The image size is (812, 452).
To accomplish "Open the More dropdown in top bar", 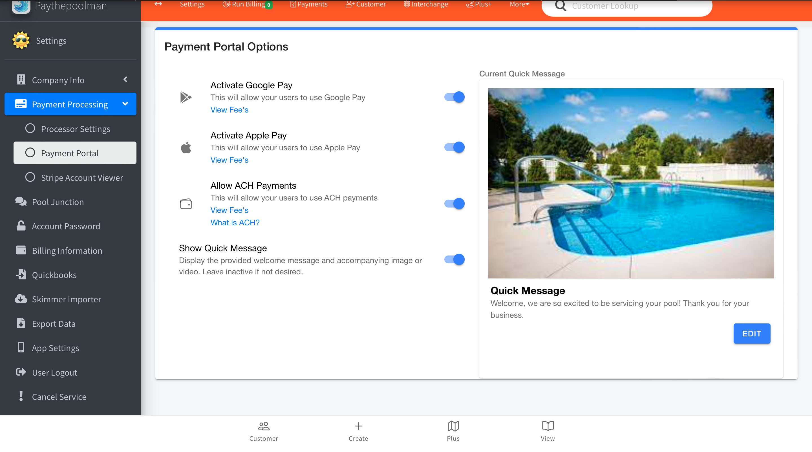I will click(x=519, y=5).
